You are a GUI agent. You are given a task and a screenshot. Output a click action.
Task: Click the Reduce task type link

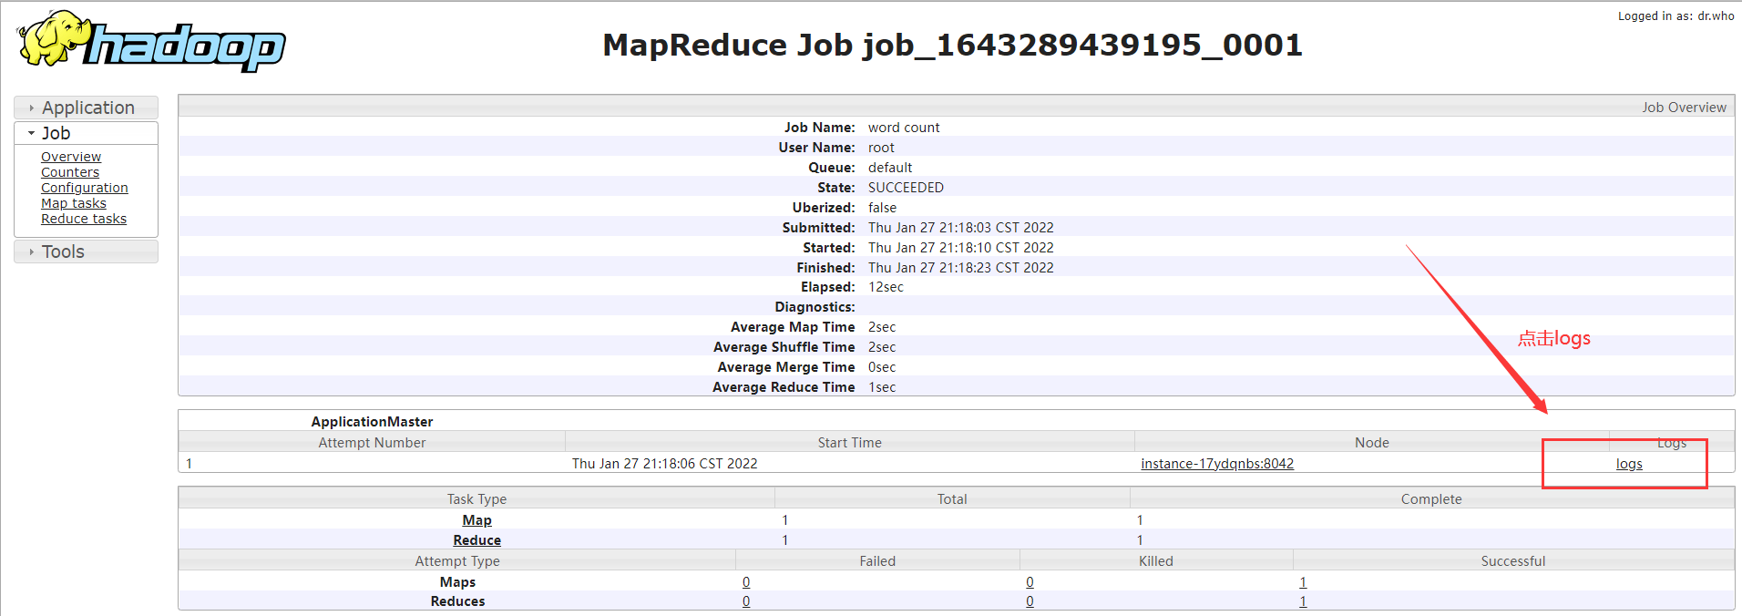476,540
